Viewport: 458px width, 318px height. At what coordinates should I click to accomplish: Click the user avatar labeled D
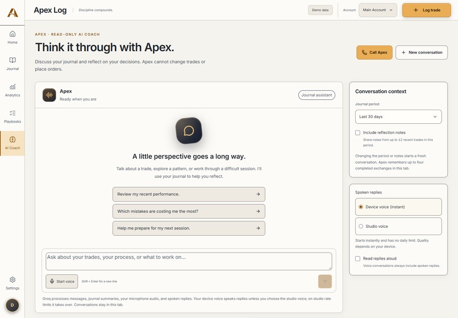click(13, 305)
